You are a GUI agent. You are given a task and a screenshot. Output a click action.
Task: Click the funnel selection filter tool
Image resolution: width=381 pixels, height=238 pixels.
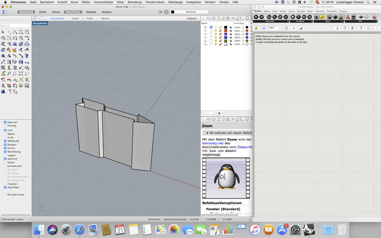9,91
